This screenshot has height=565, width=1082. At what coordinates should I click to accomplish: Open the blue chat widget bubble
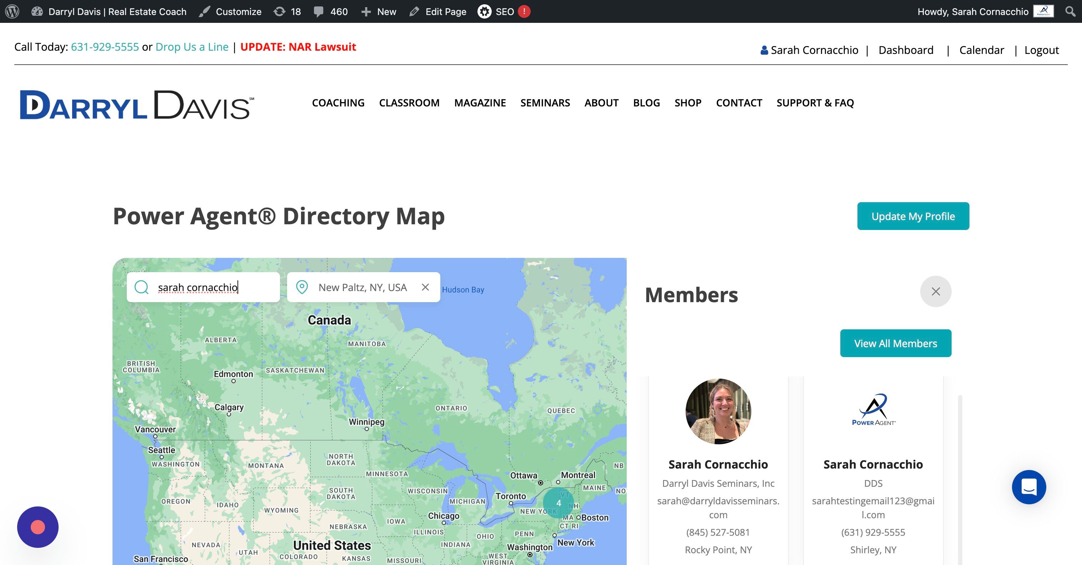(1029, 487)
